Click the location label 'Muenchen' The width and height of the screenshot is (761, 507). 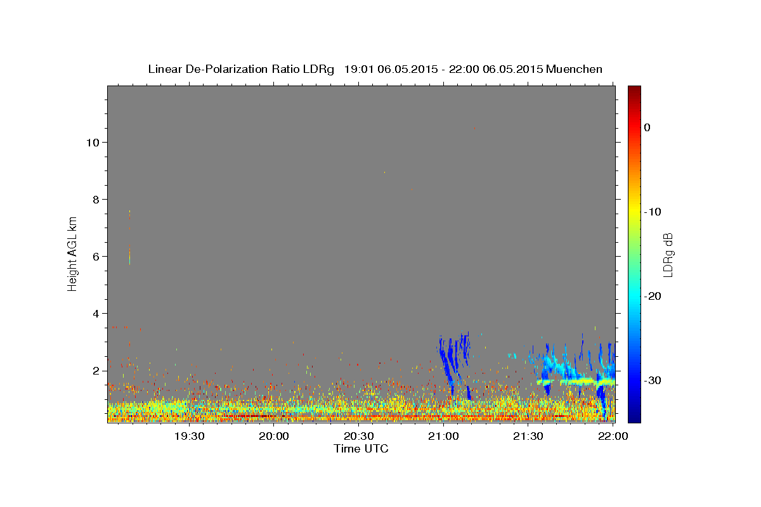coord(575,69)
